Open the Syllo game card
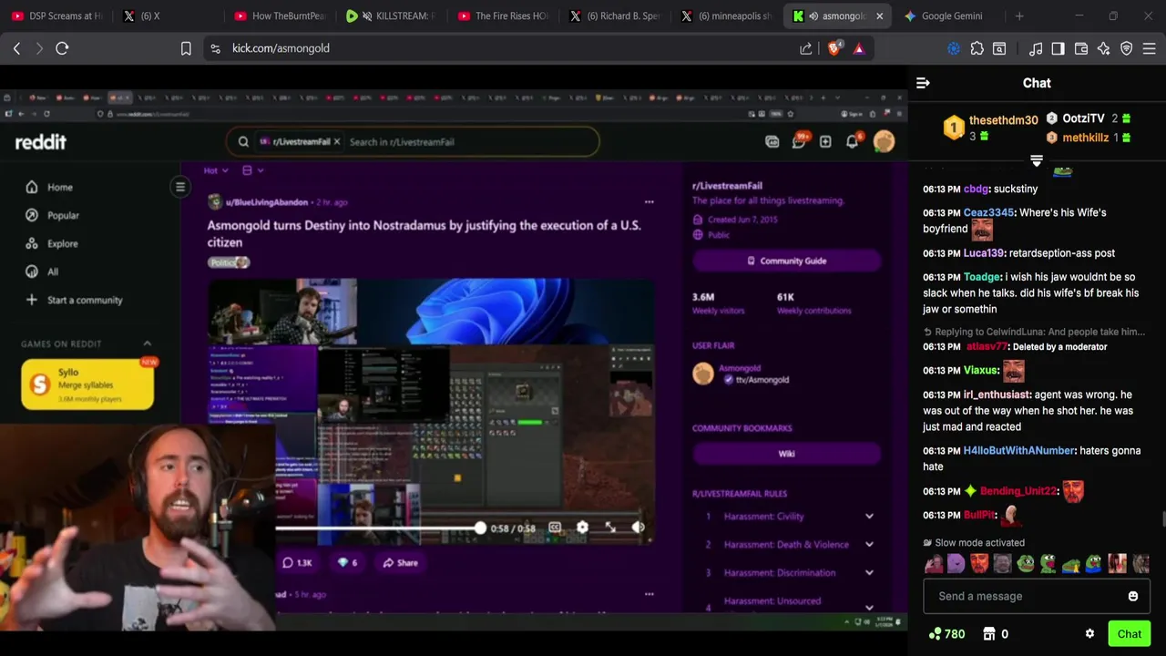Viewport: 1166px width, 656px height. coord(87,384)
